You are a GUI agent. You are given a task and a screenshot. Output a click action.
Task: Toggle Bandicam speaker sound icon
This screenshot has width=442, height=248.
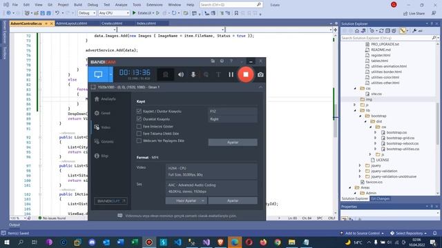181,74
